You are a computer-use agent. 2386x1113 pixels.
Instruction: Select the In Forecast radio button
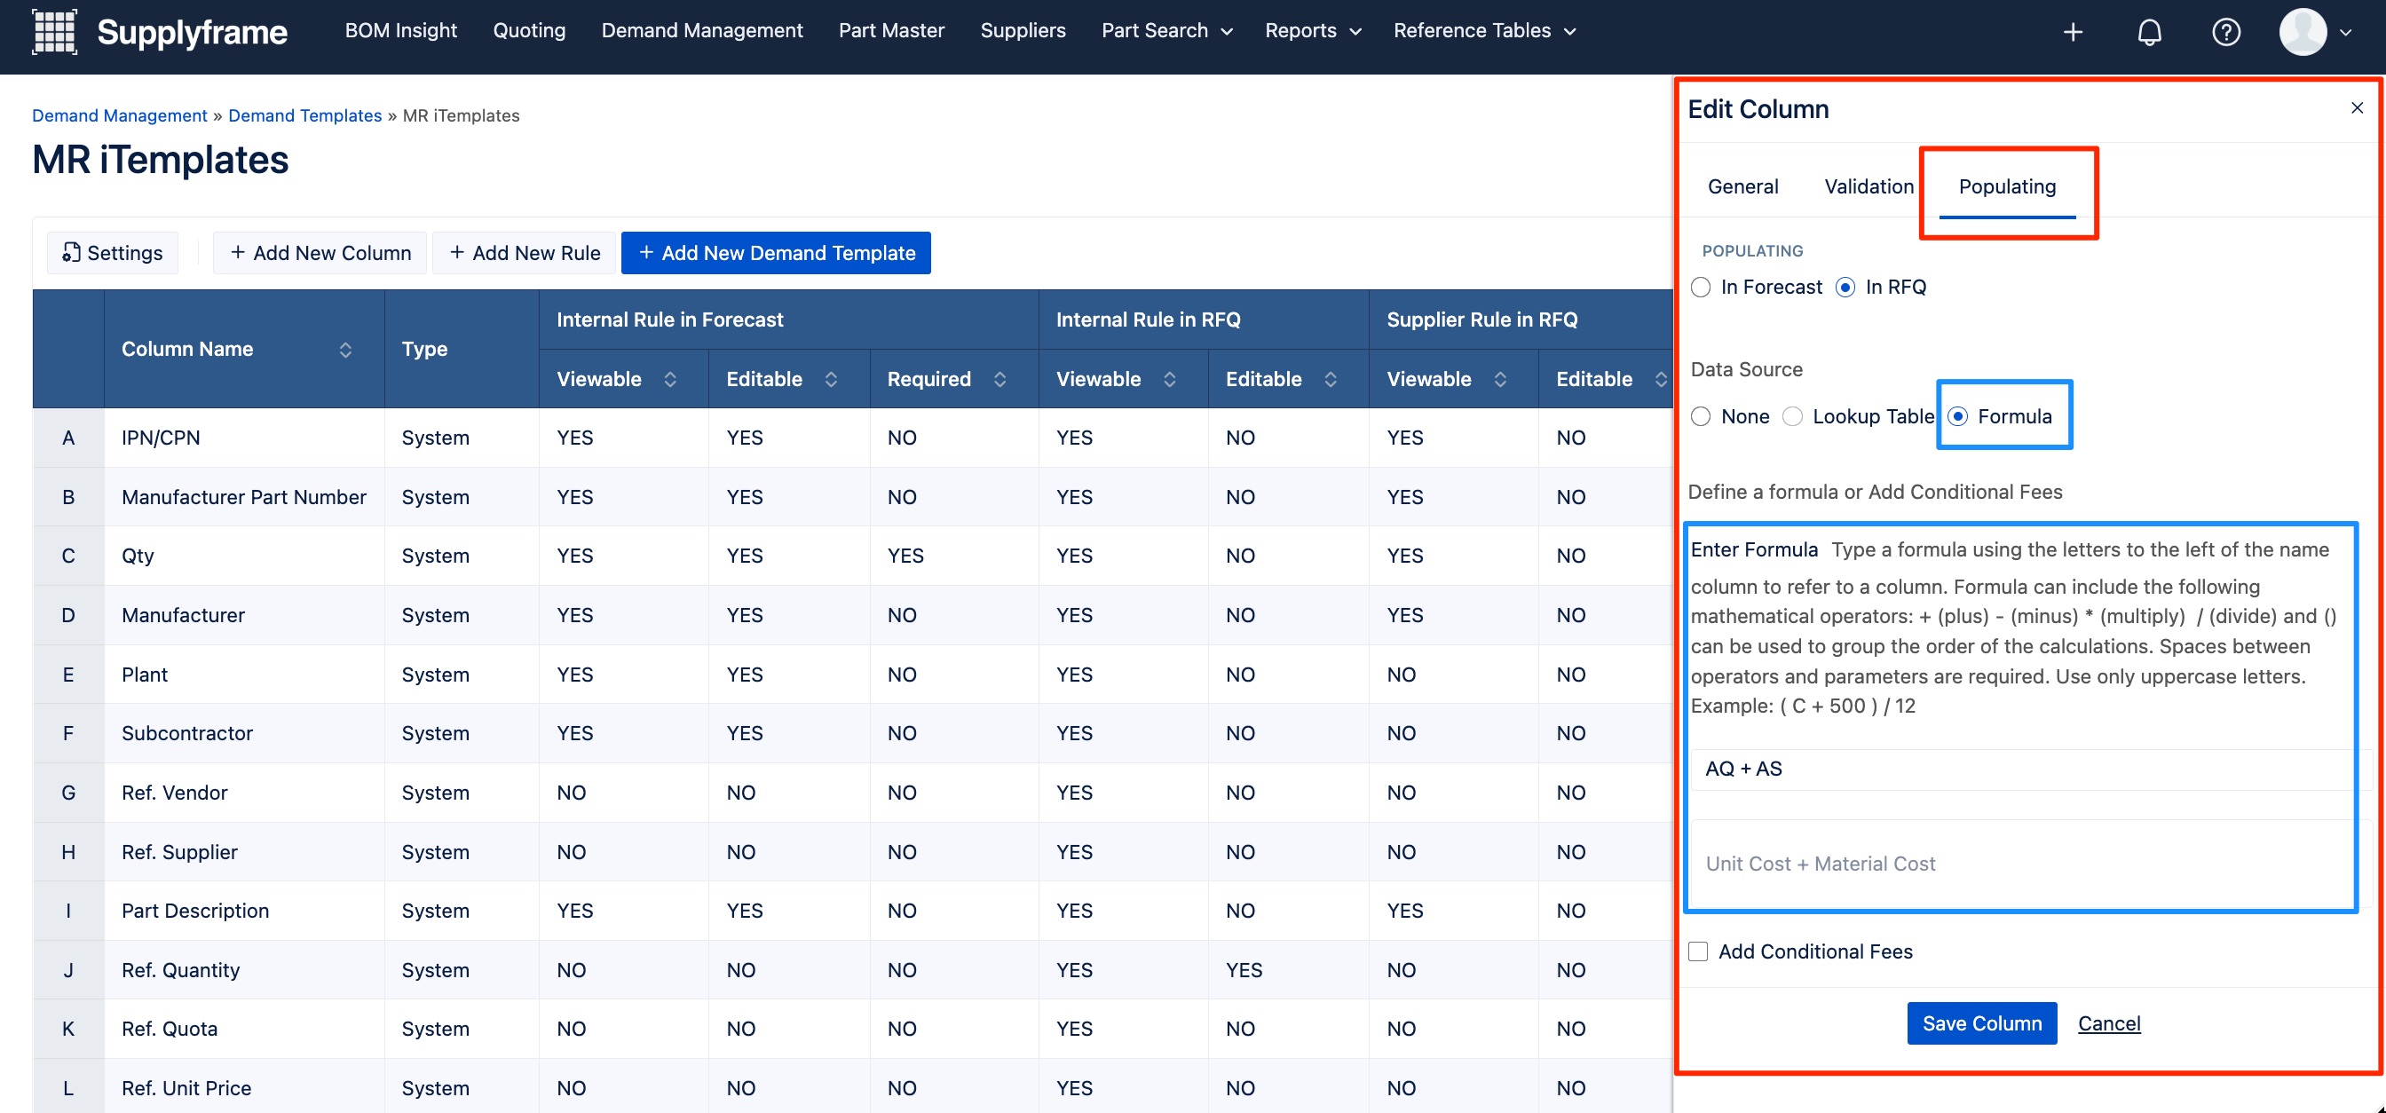click(1701, 287)
